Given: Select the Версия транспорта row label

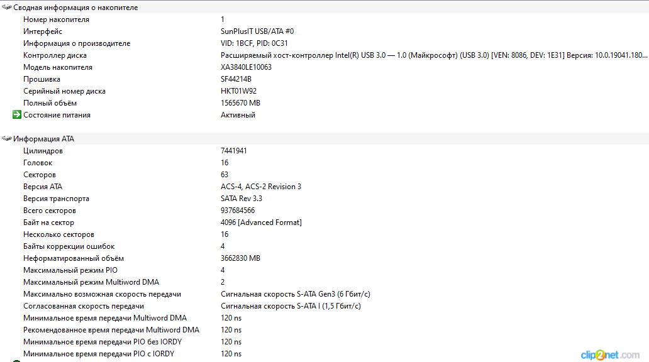Looking at the screenshot, I should (x=57, y=199).
